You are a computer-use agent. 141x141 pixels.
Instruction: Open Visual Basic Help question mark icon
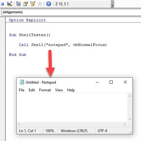point(49,4)
